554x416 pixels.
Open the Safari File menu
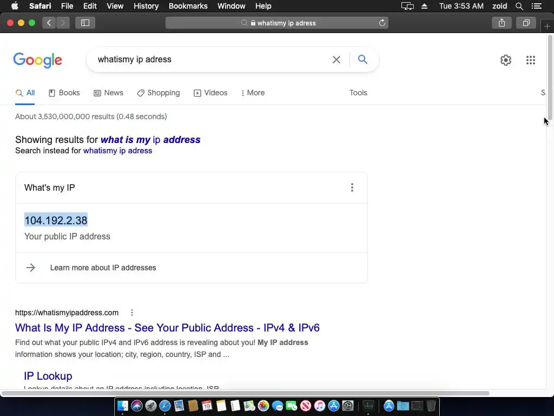point(67,6)
